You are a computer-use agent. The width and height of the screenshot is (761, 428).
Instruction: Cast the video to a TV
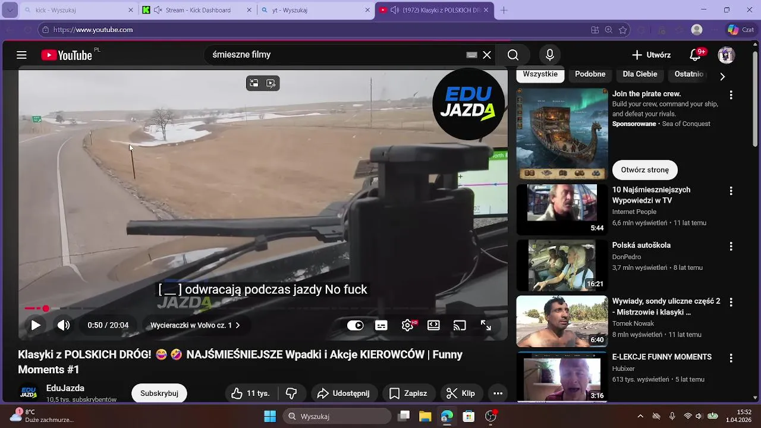[460, 325]
